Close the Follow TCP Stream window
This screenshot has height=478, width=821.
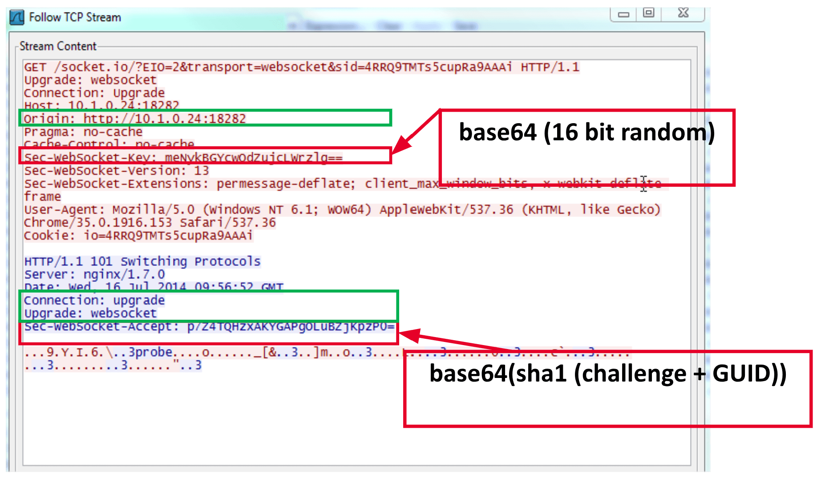pyautogui.click(x=683, y=13)
